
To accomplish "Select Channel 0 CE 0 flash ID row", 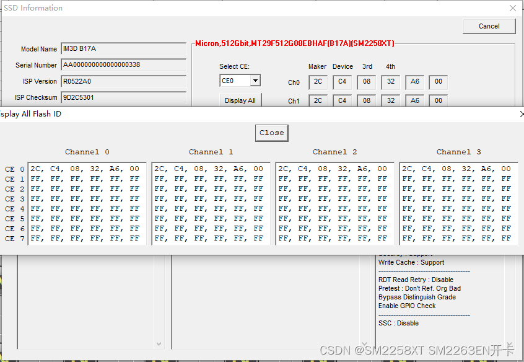I will [85, 169].
